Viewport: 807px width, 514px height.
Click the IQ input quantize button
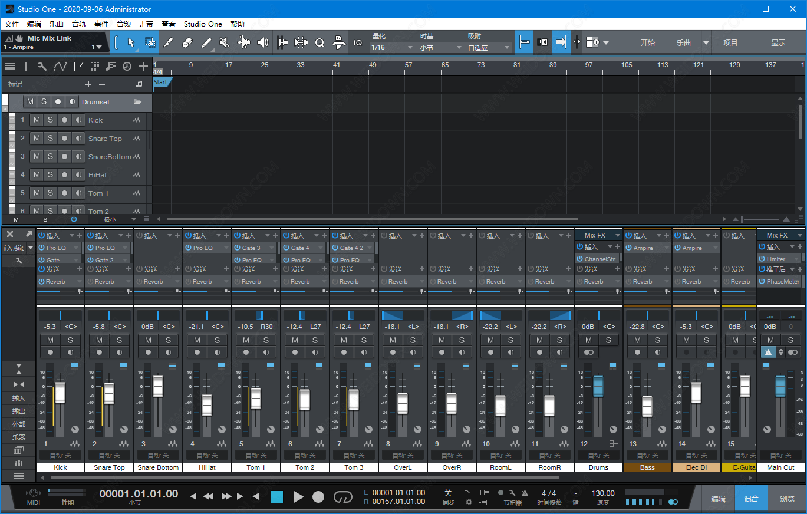pyautogui.click(x=358, y=42)
